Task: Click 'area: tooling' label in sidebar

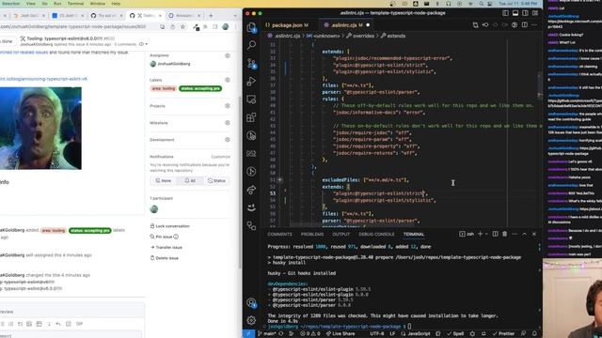Action: pyautogui.click(x=163, y=88)
